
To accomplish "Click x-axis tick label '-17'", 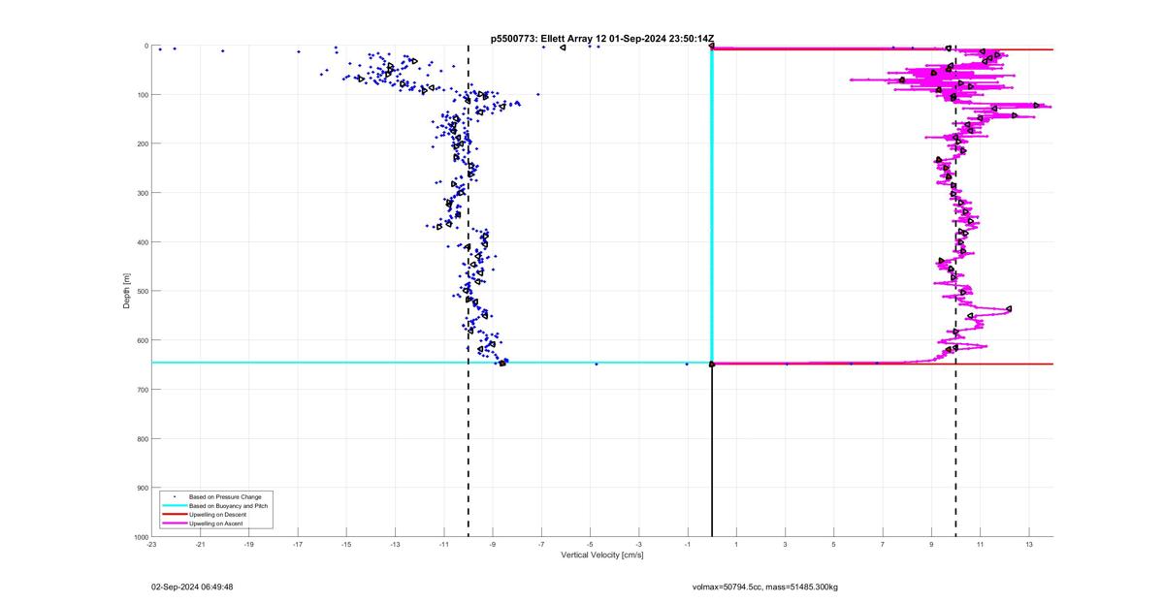I will 298,545.
